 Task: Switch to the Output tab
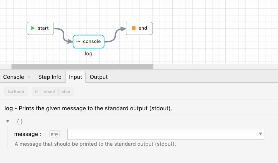pyautogui.click(x=99, y=77)
